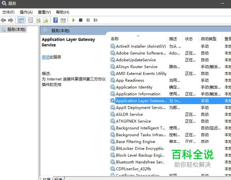Screen dimensions: 231x180
Task: Click gear icon of App Readiness service
Action: (113, 80)
